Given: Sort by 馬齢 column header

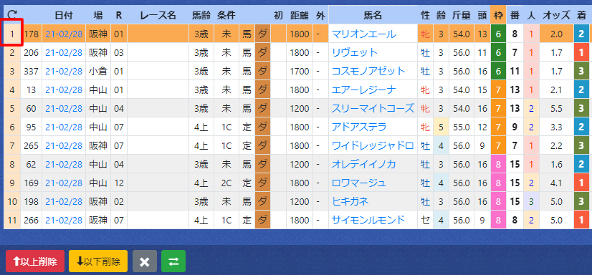Looking at the screenshot, I should coord(201,16).
